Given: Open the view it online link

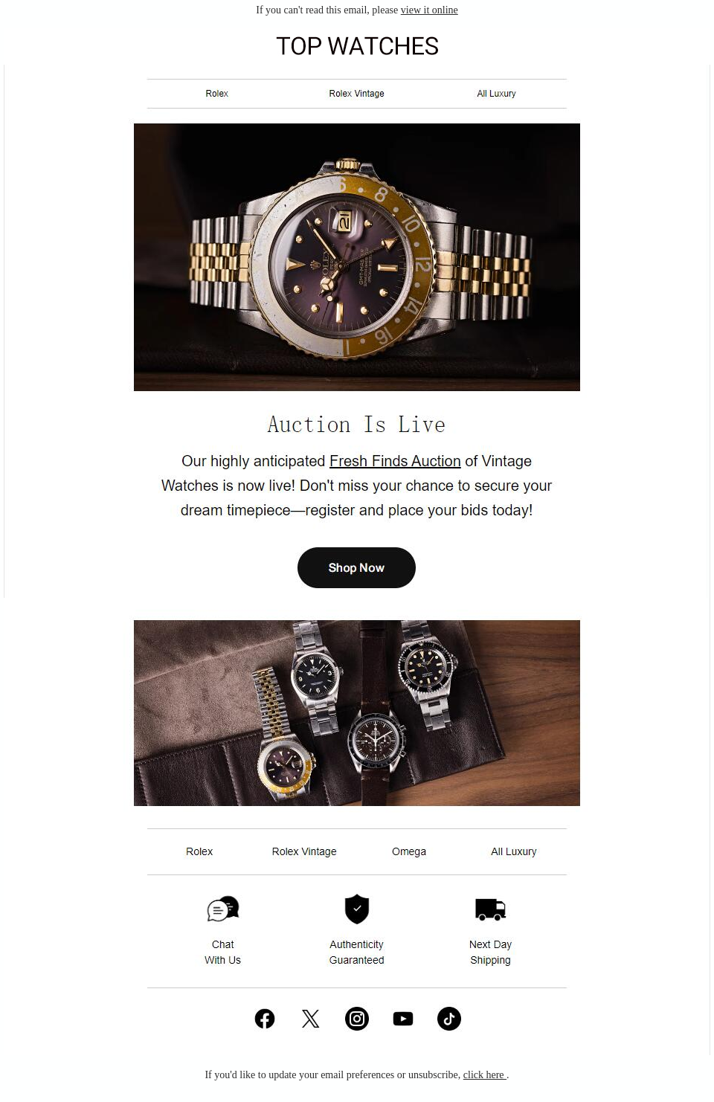Looking at the screenshot, I should coord(429,10).
